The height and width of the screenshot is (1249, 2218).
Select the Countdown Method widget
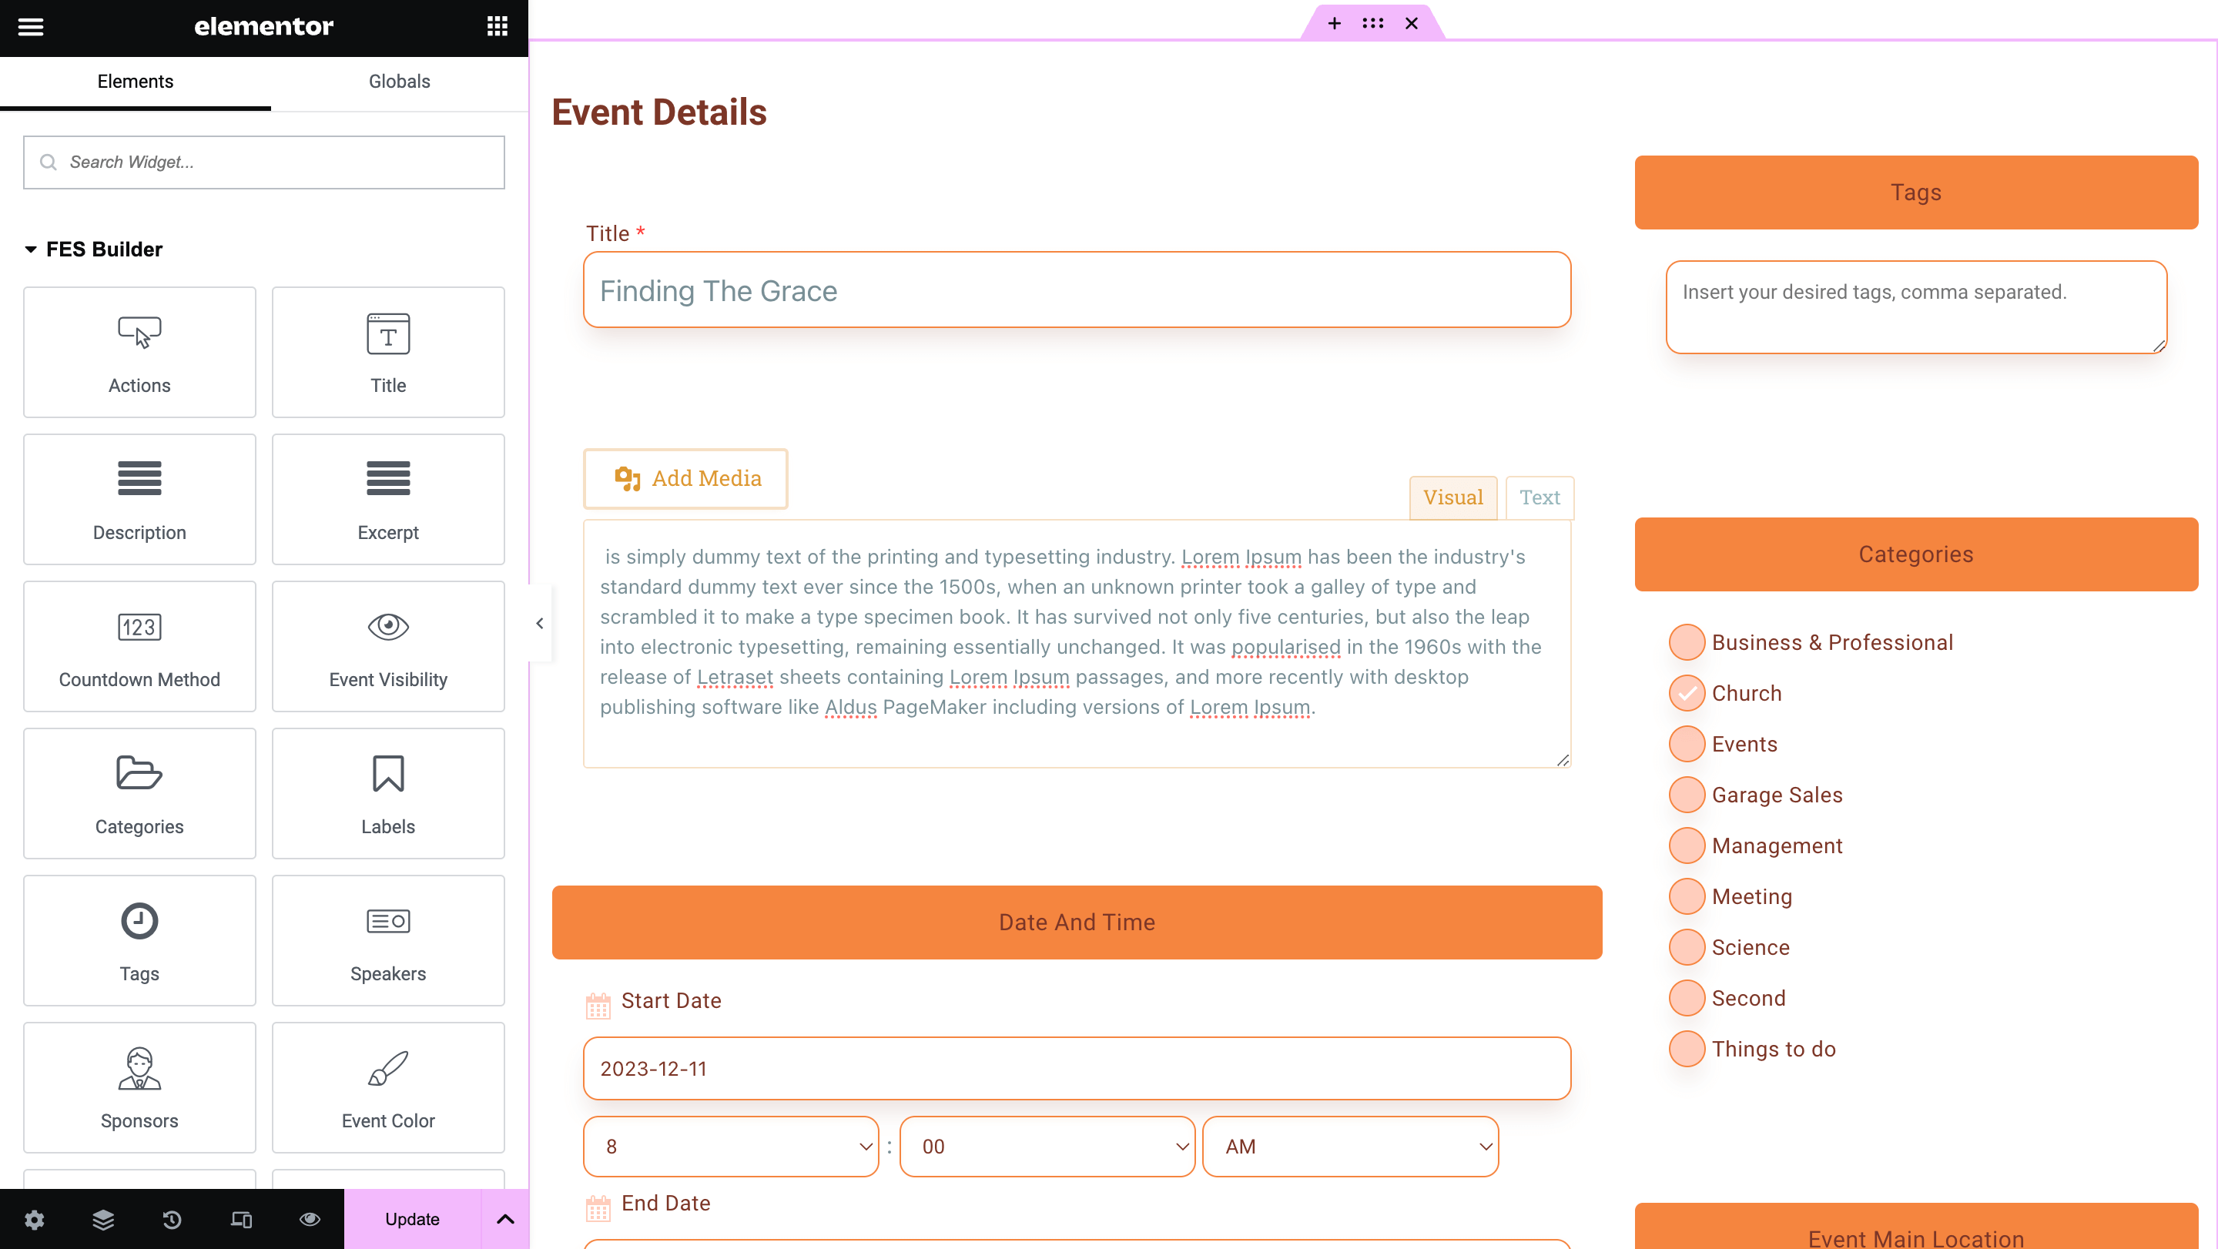point(139,645)
